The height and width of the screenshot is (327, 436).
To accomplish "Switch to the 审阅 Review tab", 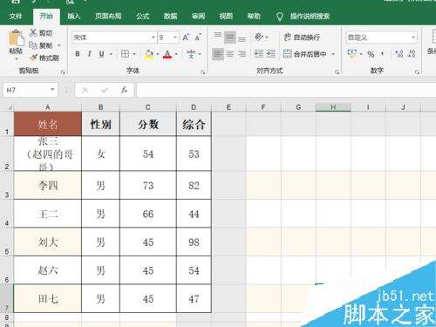I will (x=198, y=17).
